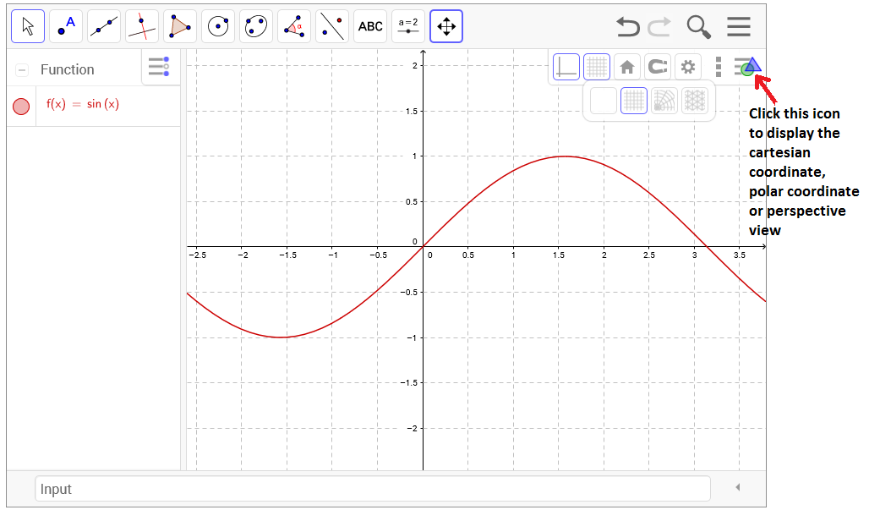Undo the last action
Viewport: 869px width, 510px height.
627,27
